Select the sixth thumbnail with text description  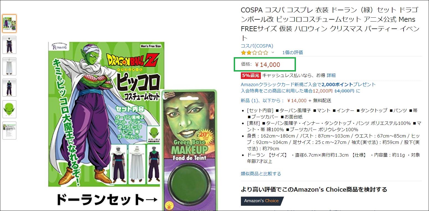point(9,130)
